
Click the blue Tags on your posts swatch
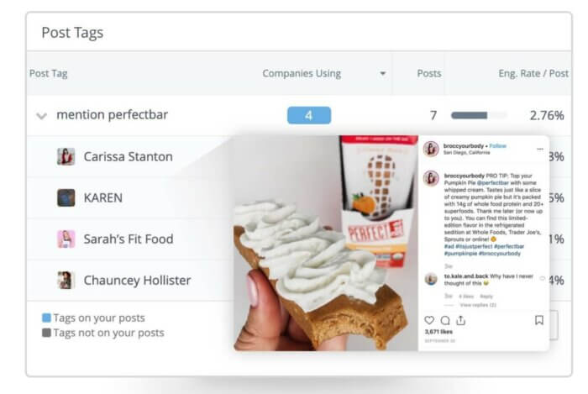click(x=46, y=318)
